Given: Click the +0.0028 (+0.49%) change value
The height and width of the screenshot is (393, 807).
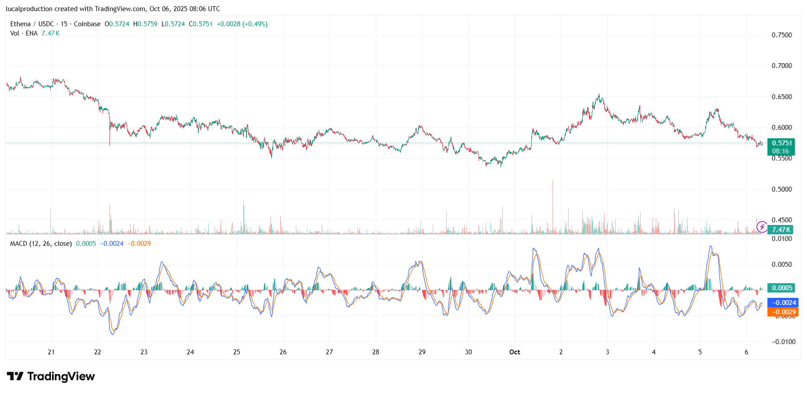Looking at the screenshot, I should pyautogui.click(x=242, y=24).
